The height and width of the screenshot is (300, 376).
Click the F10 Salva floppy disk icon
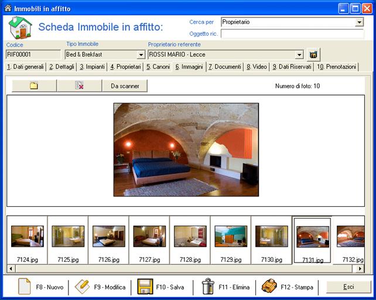click(x=145, y=287)
